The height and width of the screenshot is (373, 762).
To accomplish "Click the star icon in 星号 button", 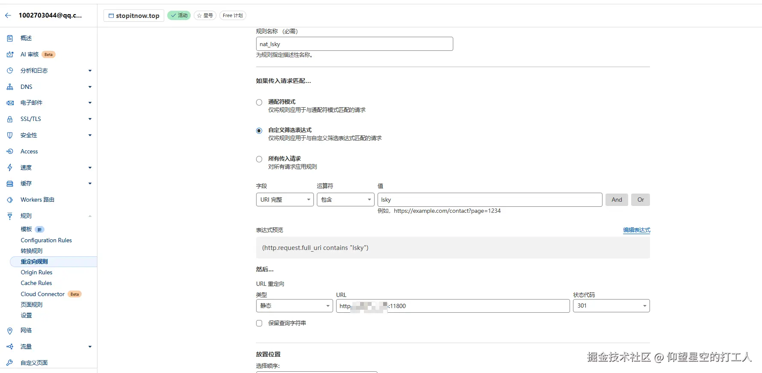I will [x=199, y=15].
